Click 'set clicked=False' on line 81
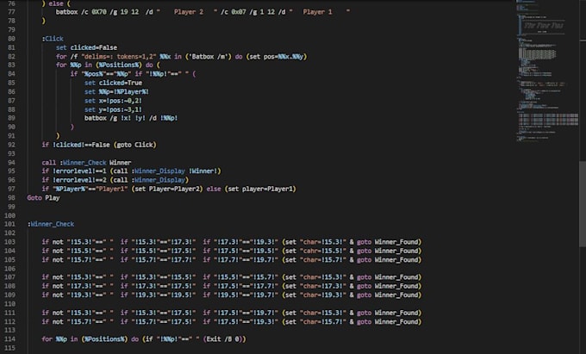This screenshot has height=354, width=586. click(x=86, y=47)
